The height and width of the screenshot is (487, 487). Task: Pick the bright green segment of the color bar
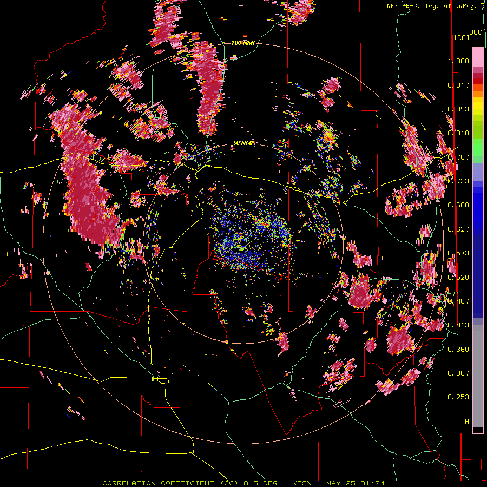[x=478, y=148]
